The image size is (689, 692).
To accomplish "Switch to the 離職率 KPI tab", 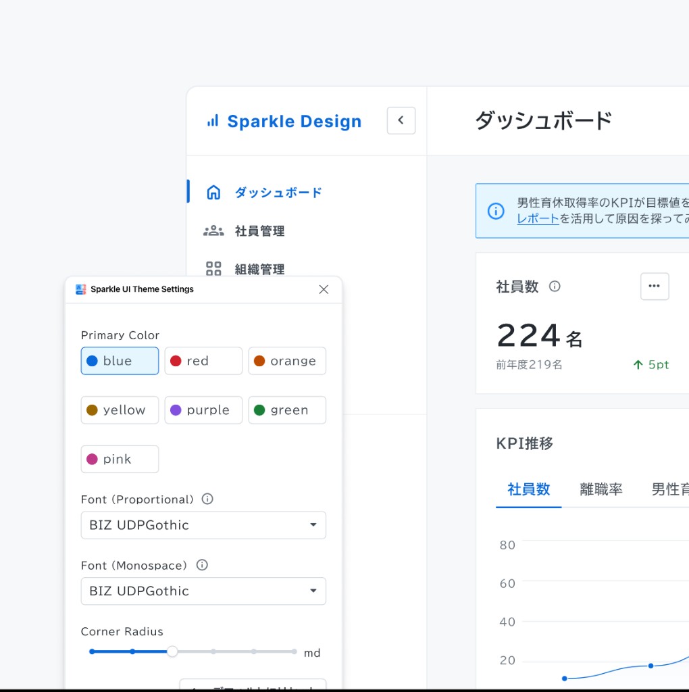I will tap(601, 489).
